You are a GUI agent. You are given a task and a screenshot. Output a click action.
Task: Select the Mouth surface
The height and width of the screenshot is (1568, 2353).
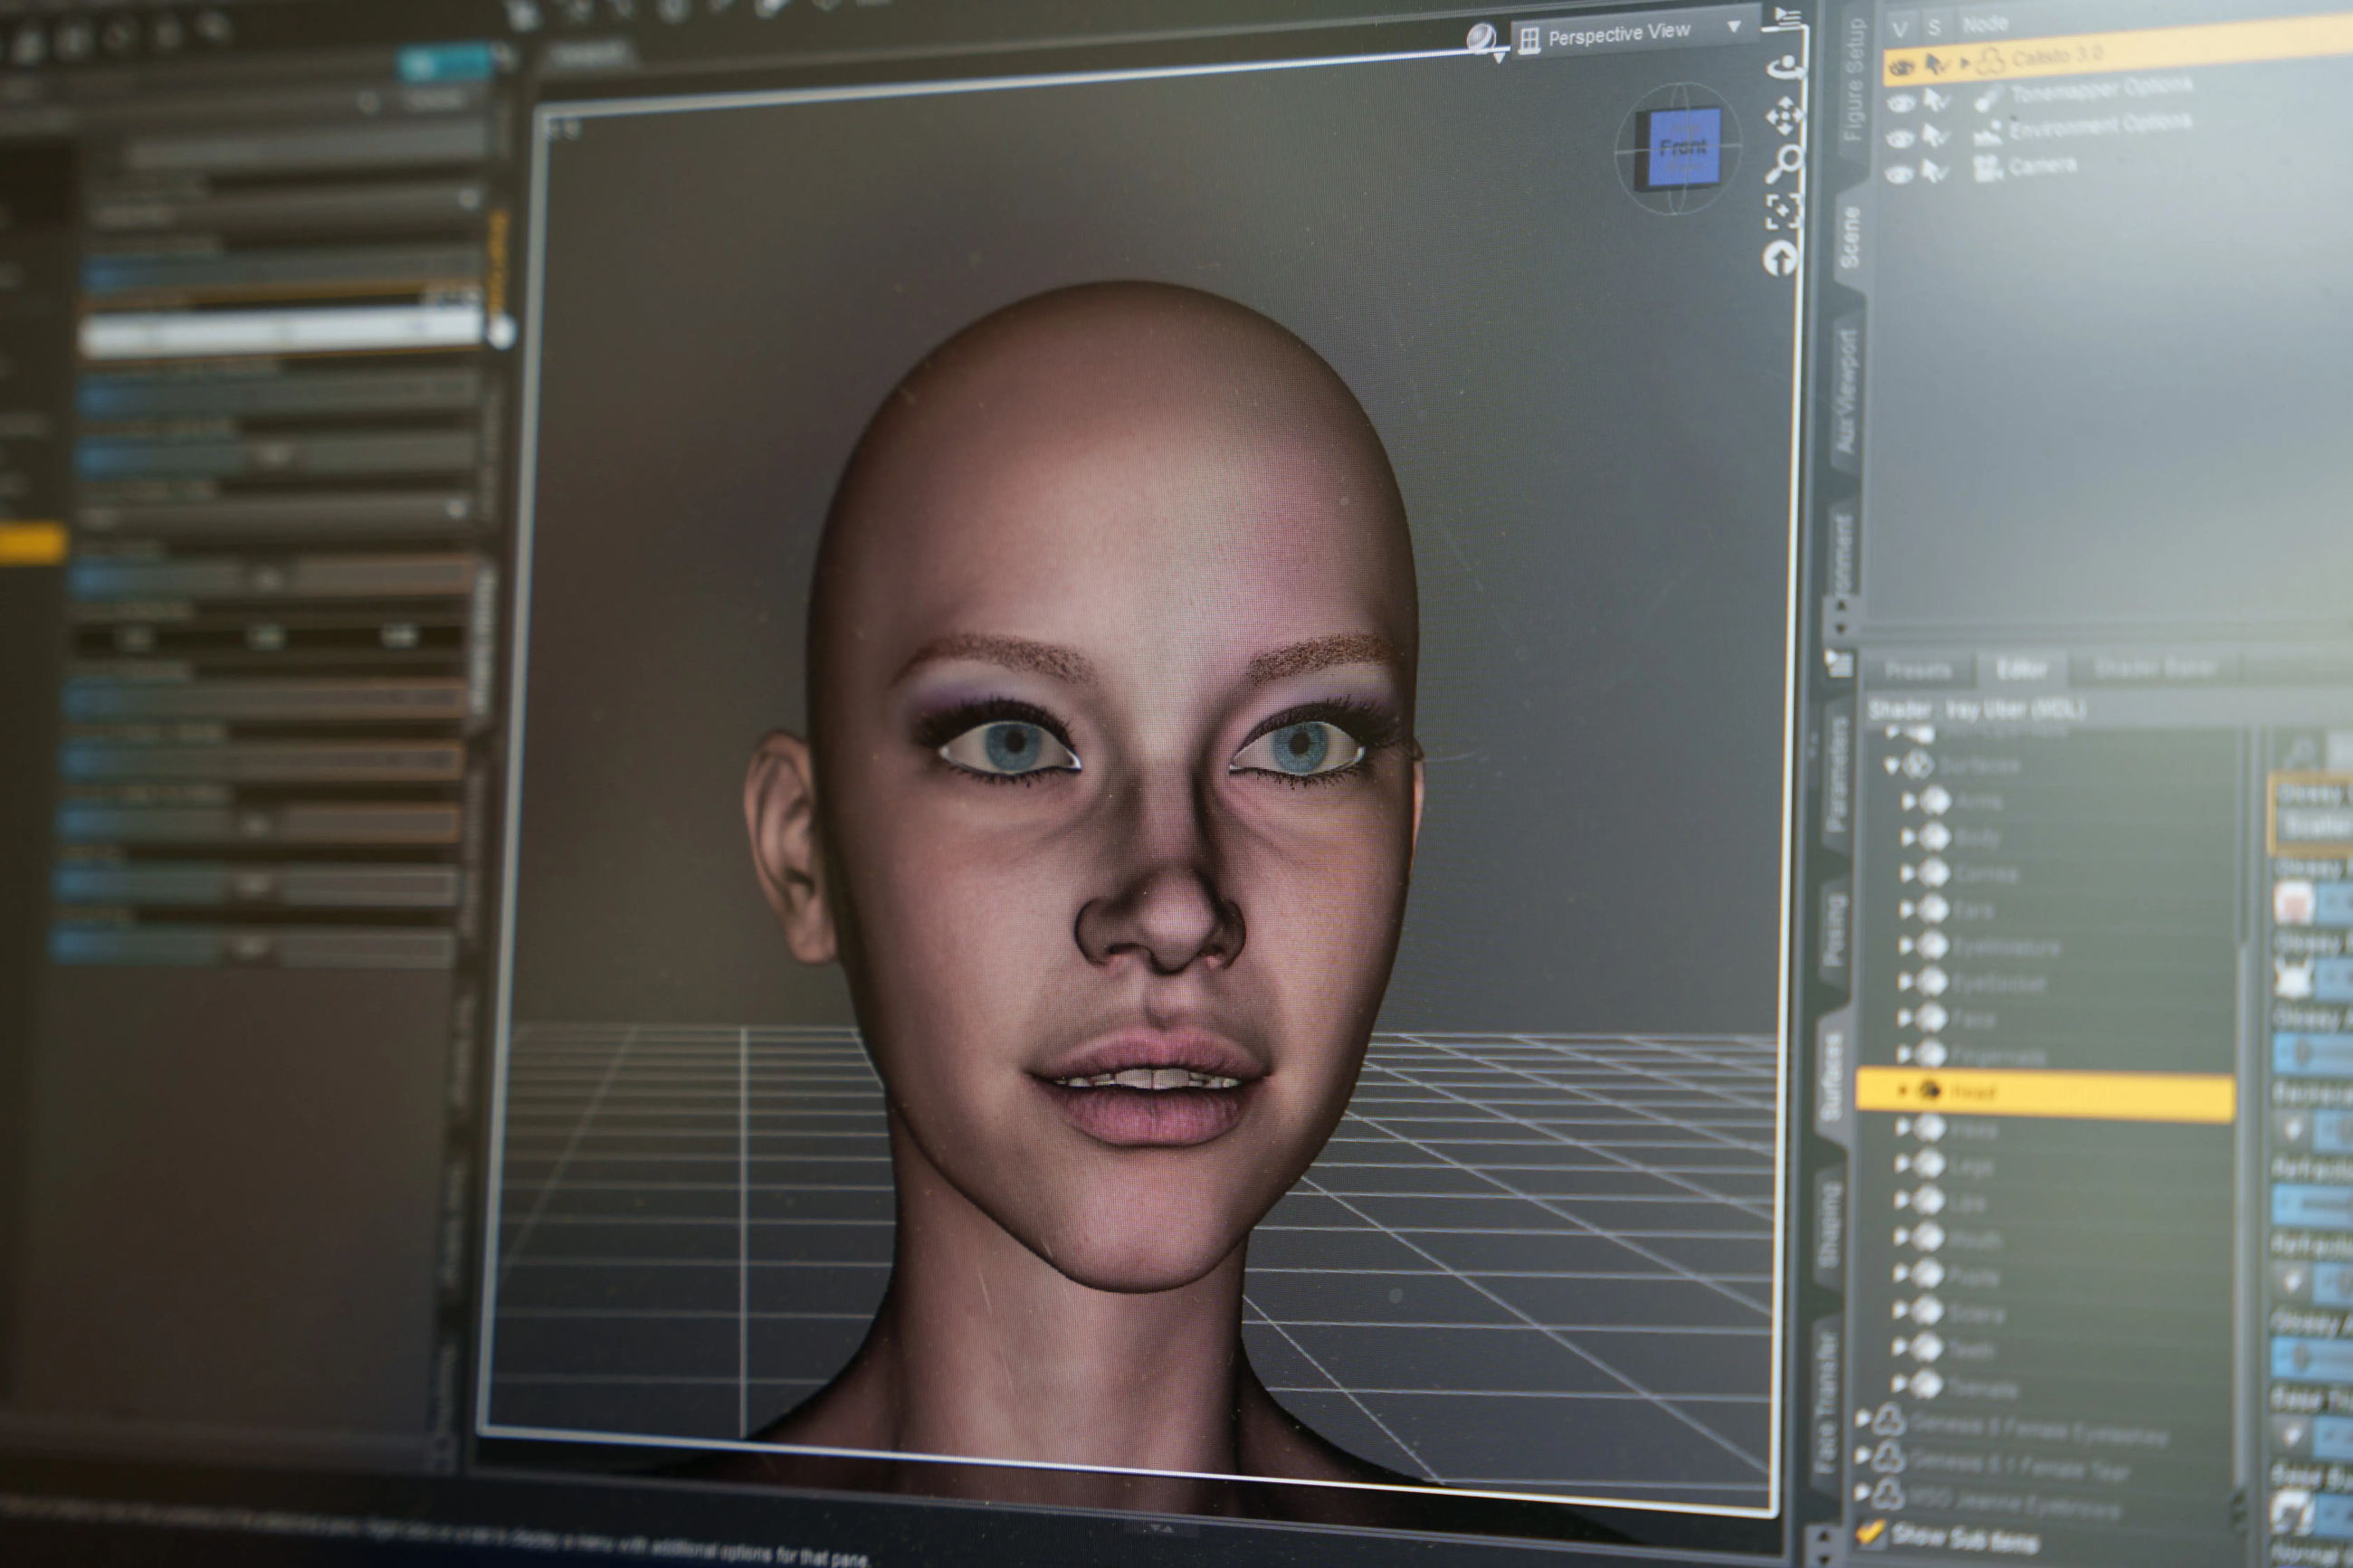click(1974, 1240)
